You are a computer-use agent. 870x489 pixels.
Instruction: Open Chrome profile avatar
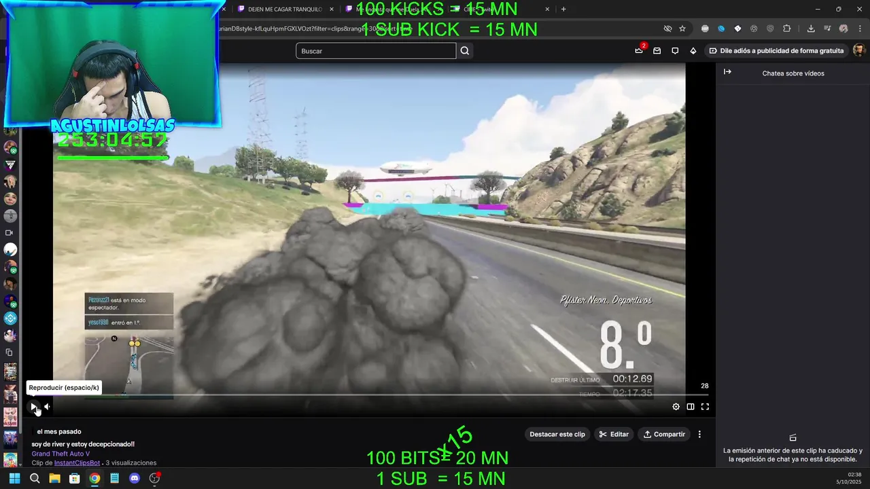tap(843, 29)
